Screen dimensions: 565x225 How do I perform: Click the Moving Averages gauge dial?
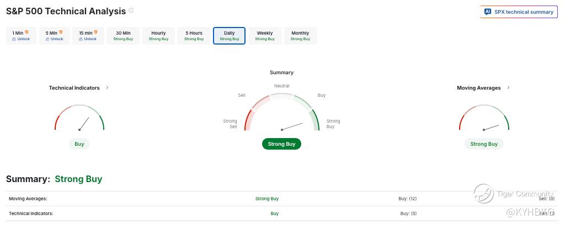484,118
